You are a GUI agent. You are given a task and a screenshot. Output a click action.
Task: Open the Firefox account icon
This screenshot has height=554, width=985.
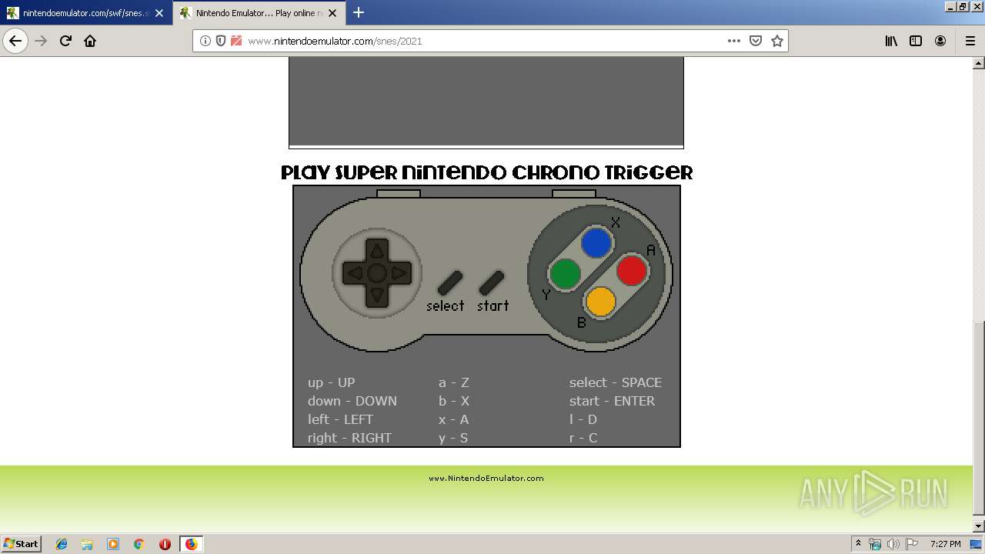[940, 41]
